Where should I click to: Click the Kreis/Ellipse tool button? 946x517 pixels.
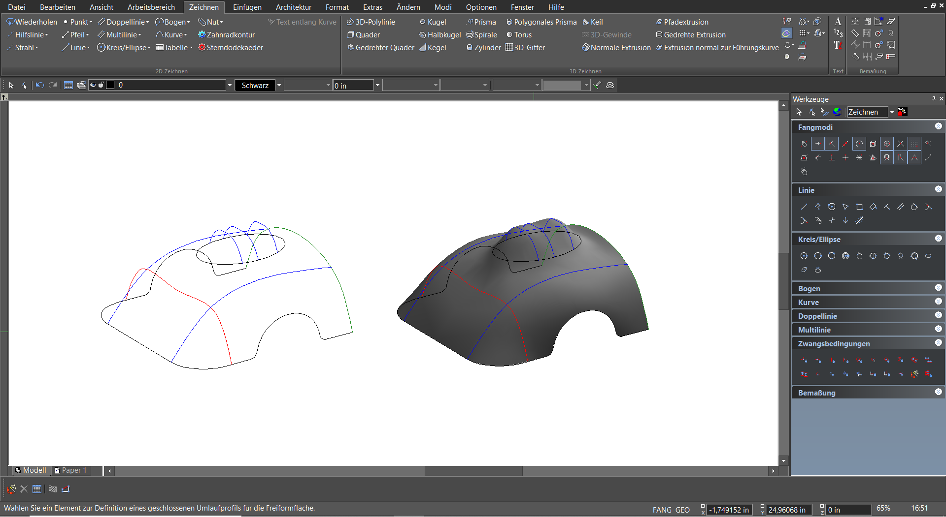click(123, 48)
